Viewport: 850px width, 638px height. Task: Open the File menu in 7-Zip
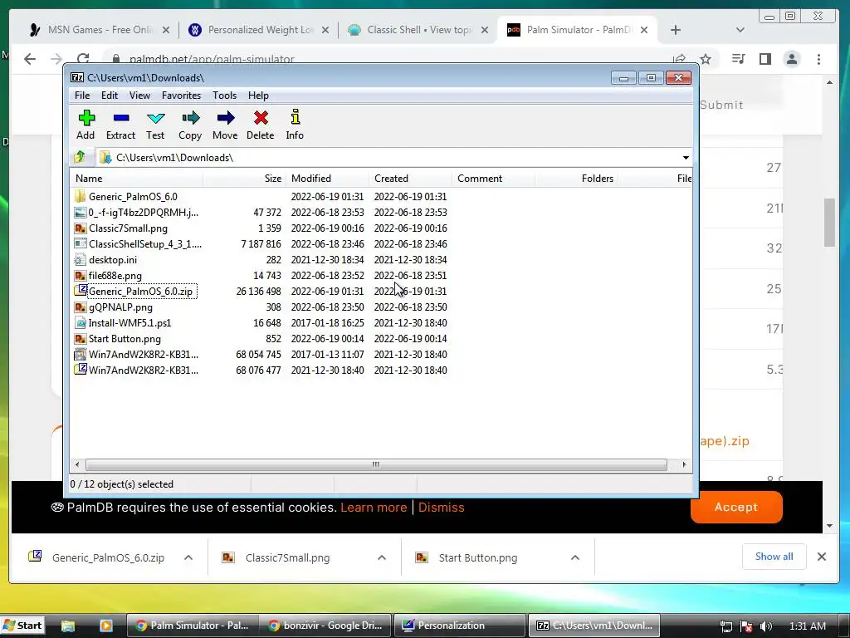pos(82,96)
